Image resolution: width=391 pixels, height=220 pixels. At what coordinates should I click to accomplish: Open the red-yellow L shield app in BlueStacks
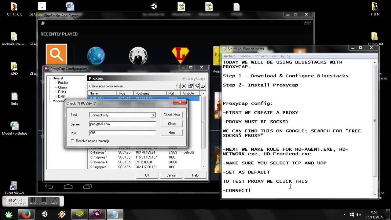pos(181,55)
